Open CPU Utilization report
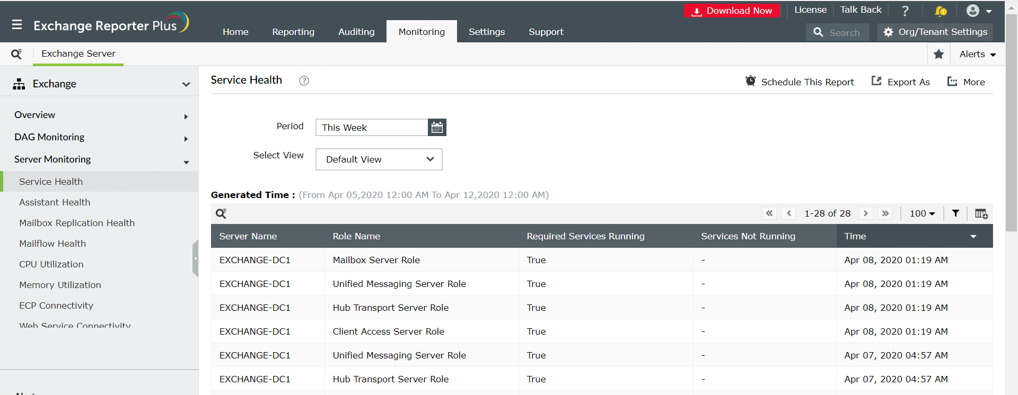Viewport: 1018px width, 395px height. coord(51,264)
